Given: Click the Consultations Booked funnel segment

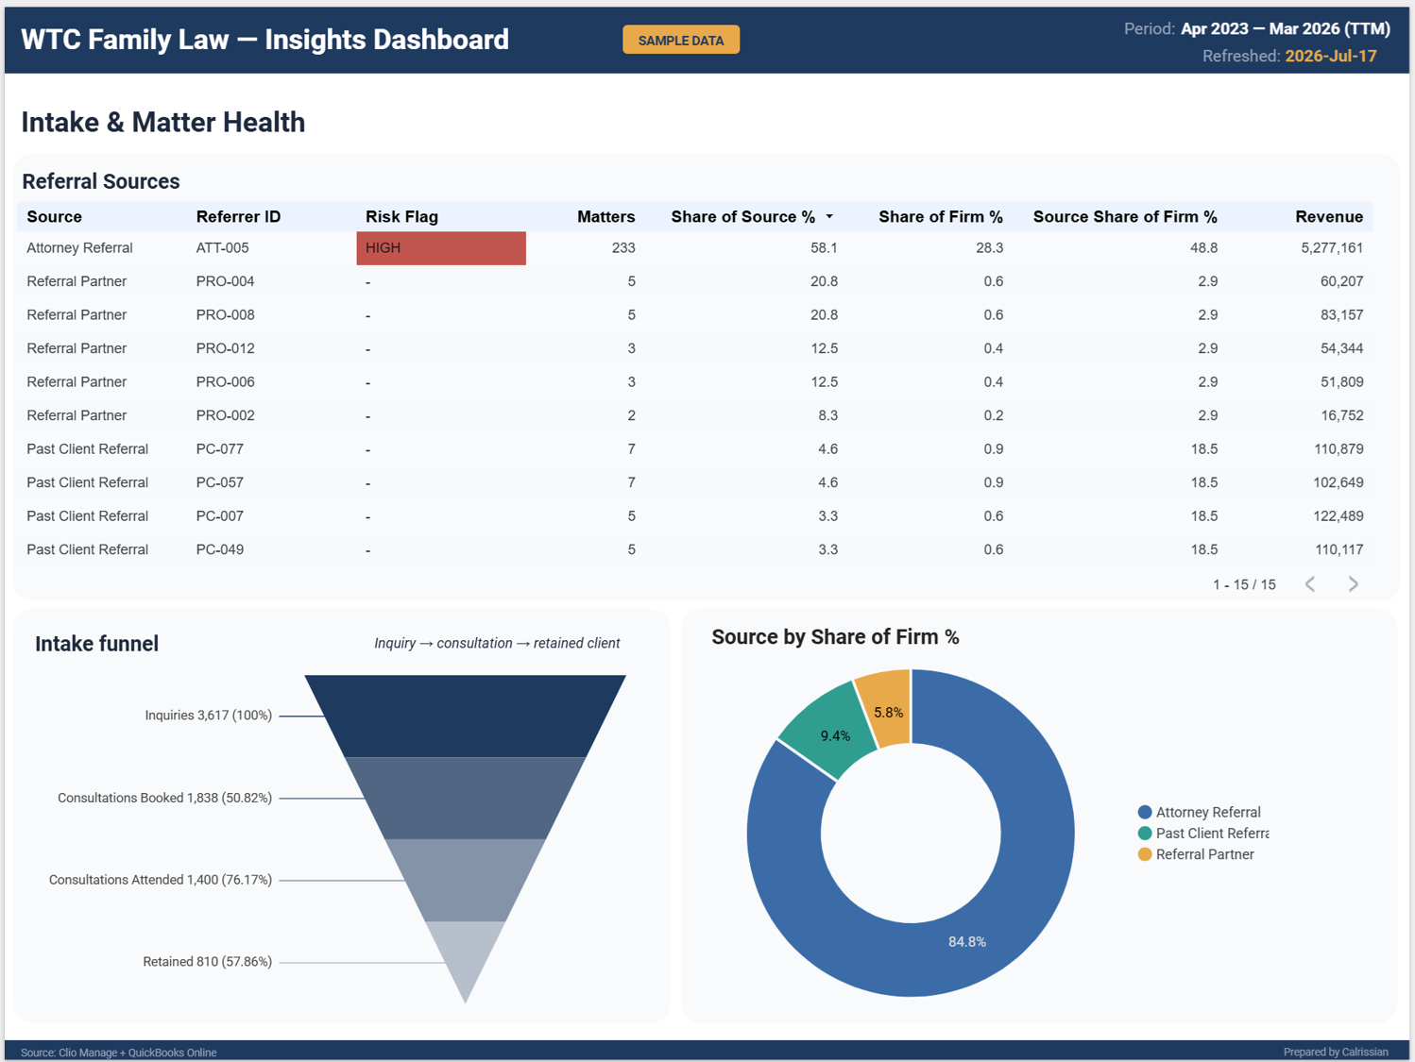Looking at the screenshot, I should 465,798.
